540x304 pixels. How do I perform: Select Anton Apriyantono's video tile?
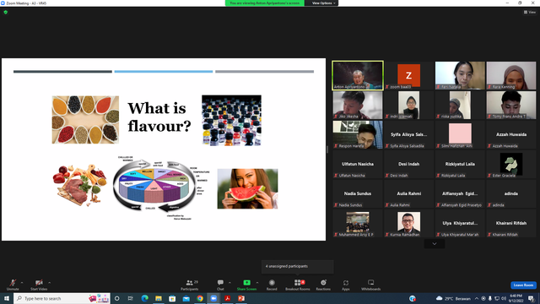358,75
